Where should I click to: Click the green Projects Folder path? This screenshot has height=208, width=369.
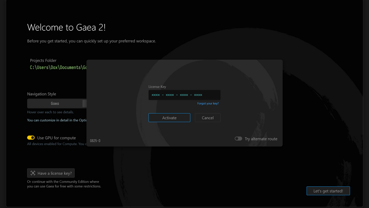pyautogui.click(x=58, y=67)
